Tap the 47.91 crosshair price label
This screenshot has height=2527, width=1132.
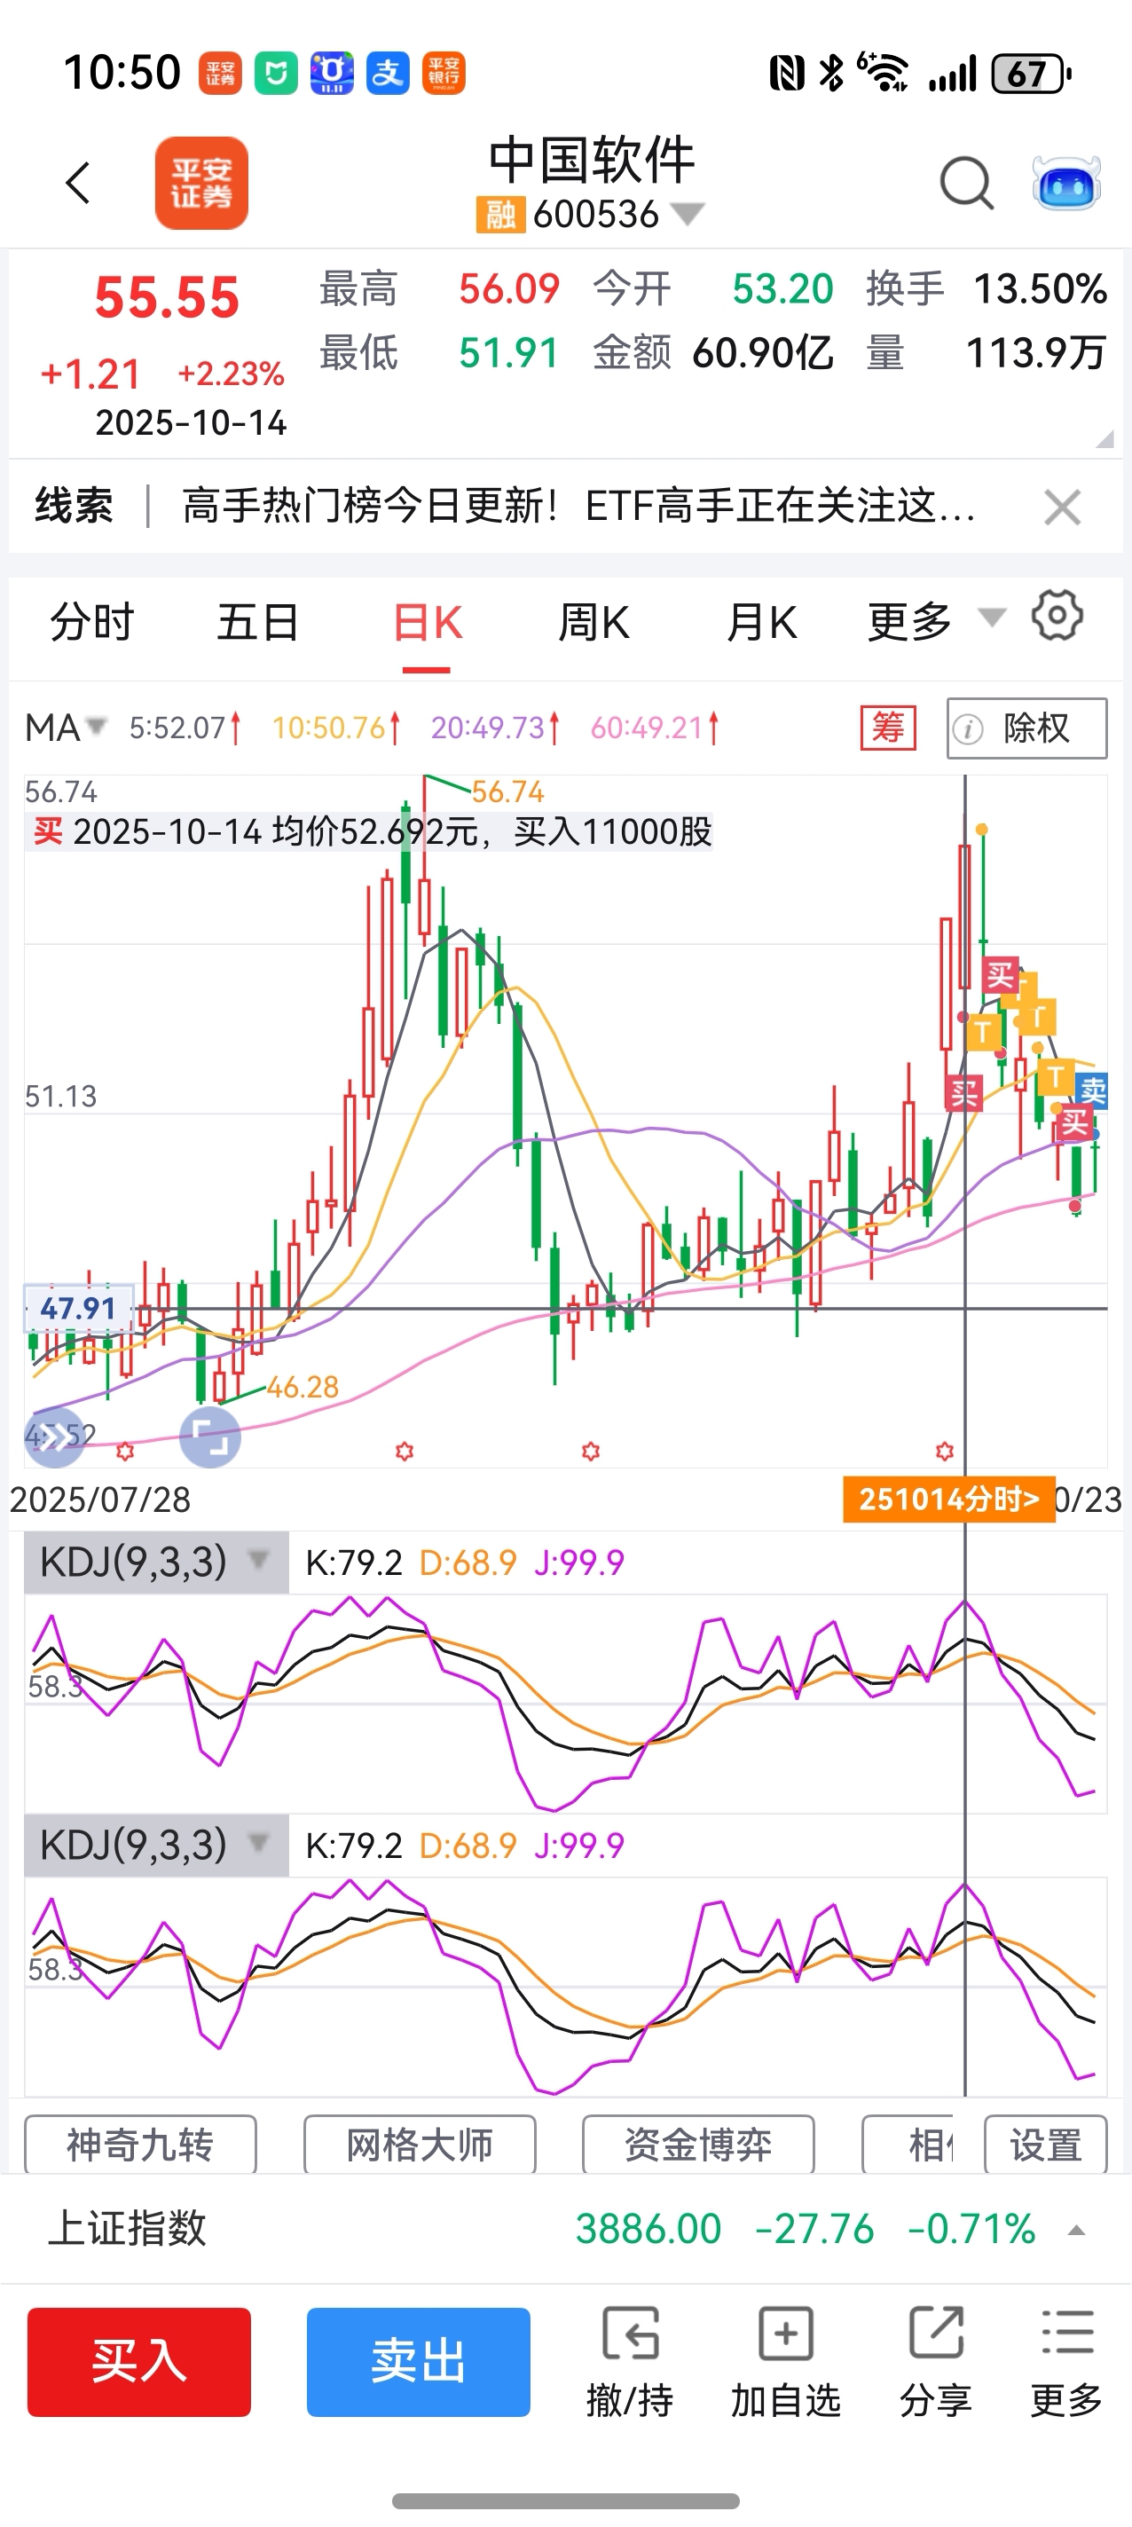tap(77, 1308)
